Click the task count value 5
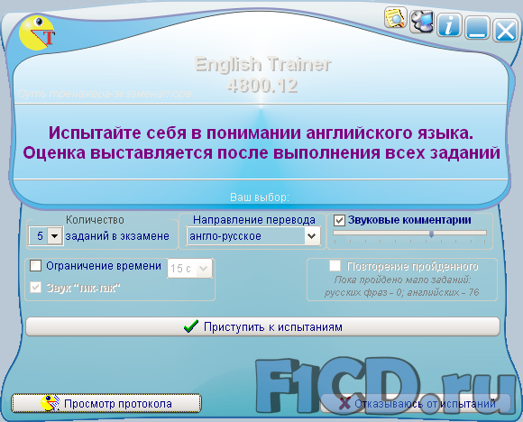The height and width of the screenshot is (422, 523). tap(40, 236)
